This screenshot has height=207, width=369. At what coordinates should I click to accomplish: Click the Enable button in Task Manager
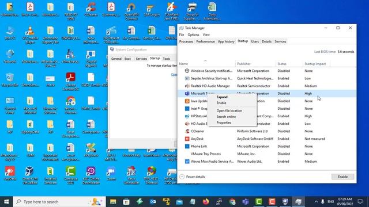tap(342, 177)
